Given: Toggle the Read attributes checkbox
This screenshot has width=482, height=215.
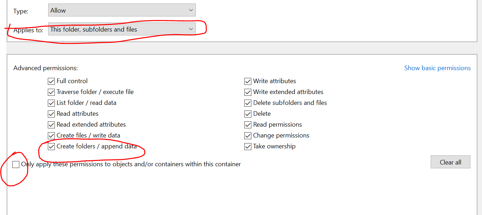Looking at the screenshot, I should [x=51, y=114].
